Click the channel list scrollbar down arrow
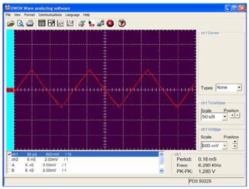The height and width of the screenshot is (189, 249). pyautogui.click(x=161, y=171)
